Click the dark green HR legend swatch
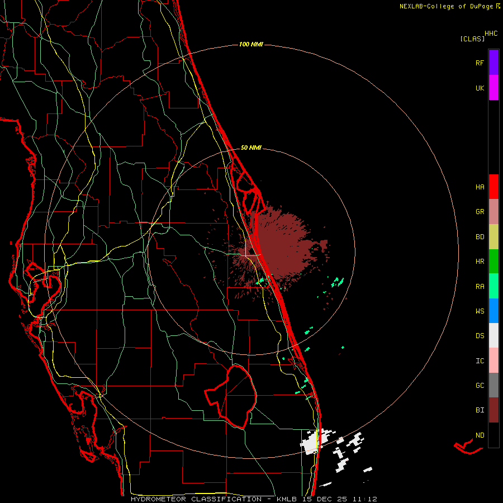The width and height of the screenshot is (503, 503). pyautogui.click(x=493, y=262)
